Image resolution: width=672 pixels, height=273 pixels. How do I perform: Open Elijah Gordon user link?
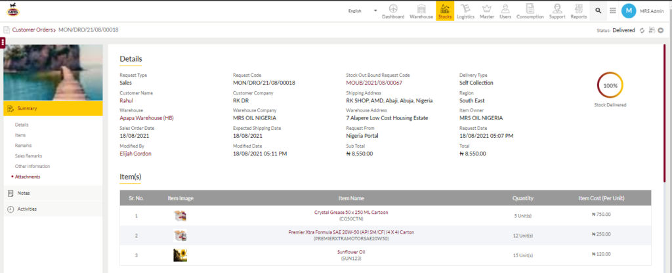pos(135,154)
